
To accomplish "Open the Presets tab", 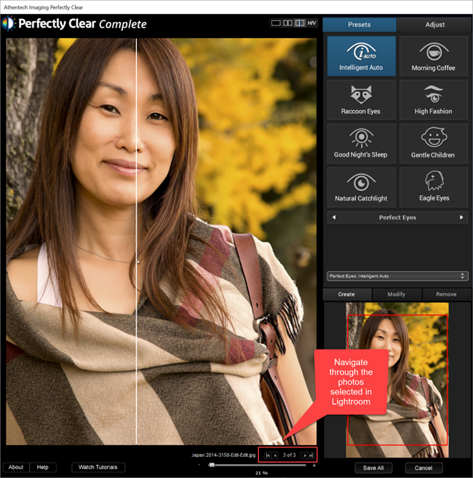I will [359, 25].
